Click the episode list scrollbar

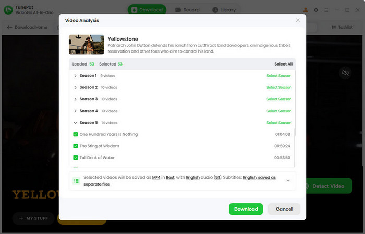click(295, 132)
